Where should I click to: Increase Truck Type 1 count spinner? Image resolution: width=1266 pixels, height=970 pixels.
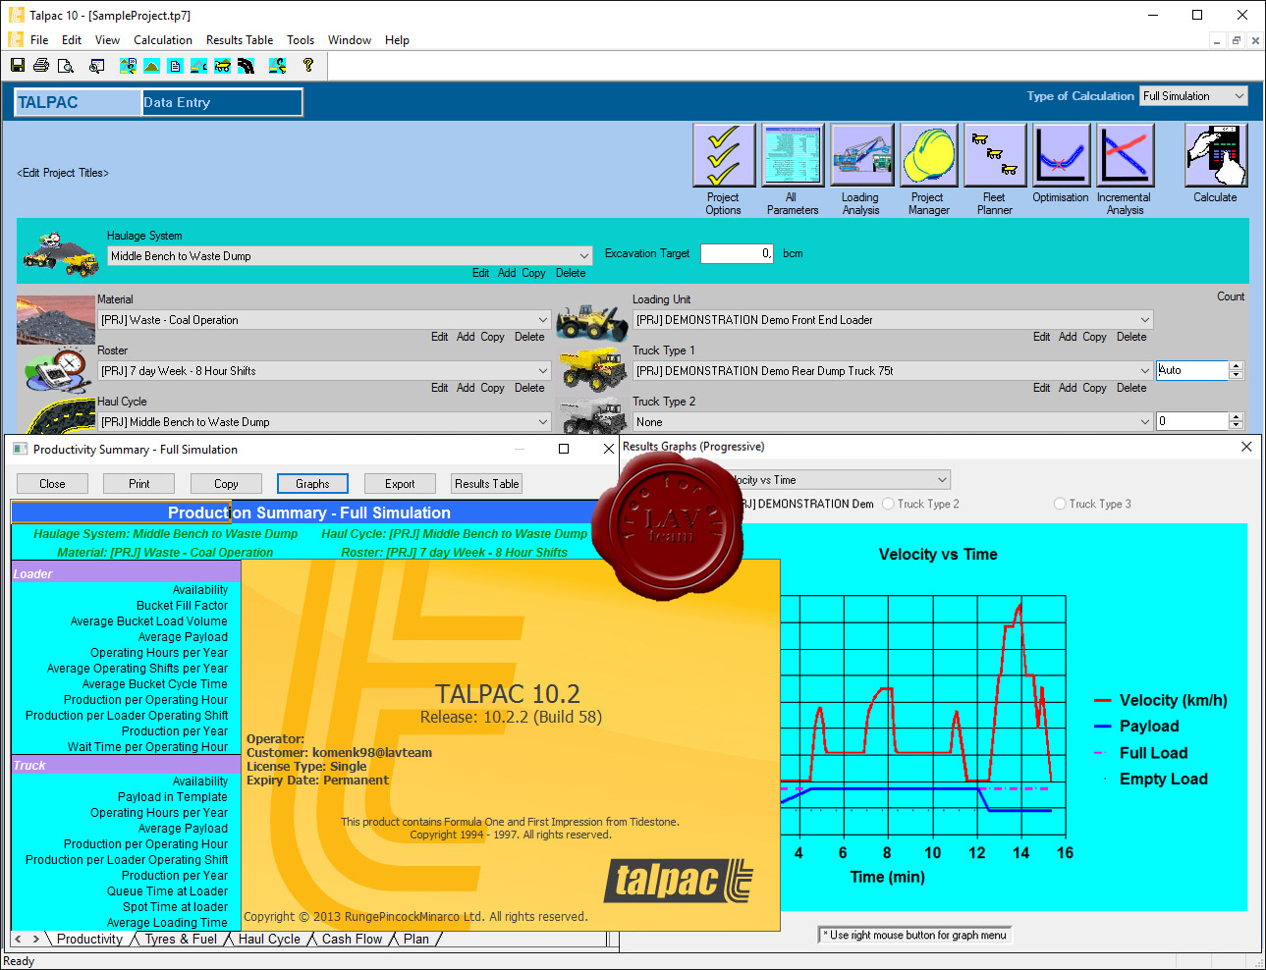tap(1237, 365)
